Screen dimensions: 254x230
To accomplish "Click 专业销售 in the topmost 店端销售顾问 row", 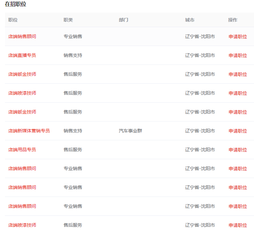I will [73, 37].
